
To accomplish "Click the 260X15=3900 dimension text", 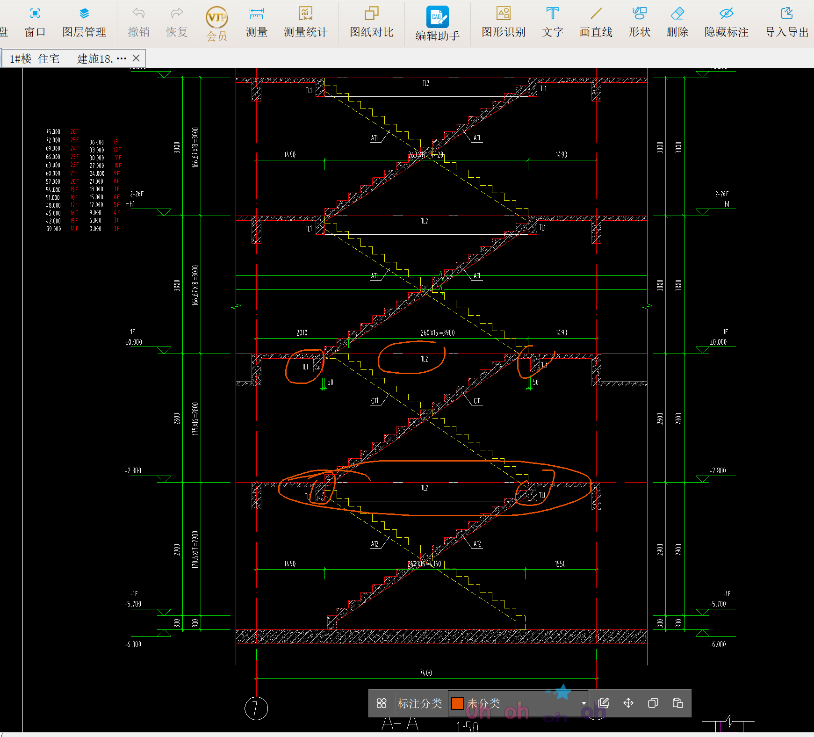I will click(438, 333).
